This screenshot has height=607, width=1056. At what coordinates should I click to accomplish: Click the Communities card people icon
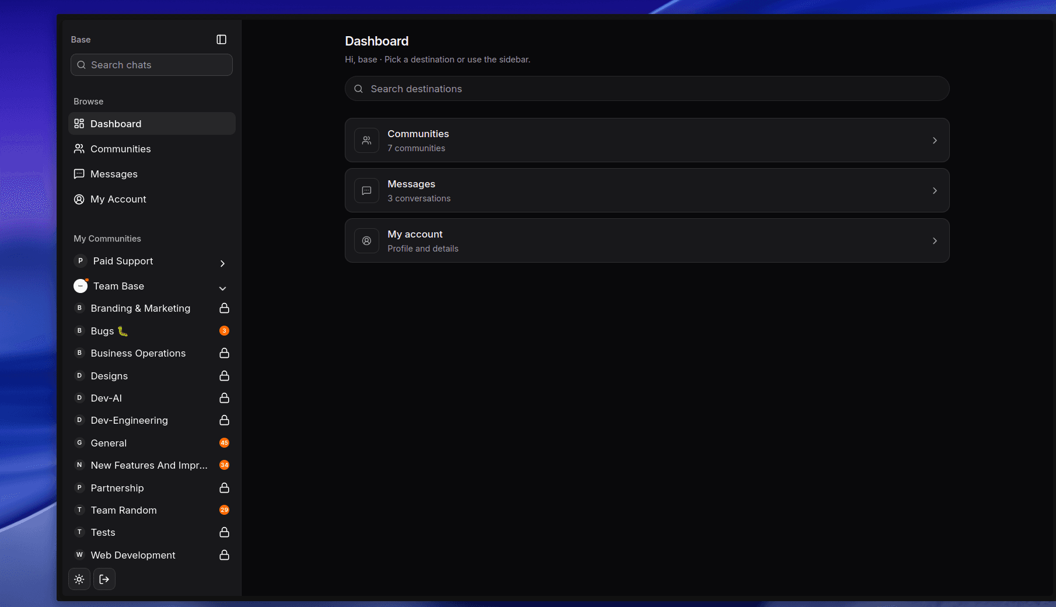[x=366, y=141]
